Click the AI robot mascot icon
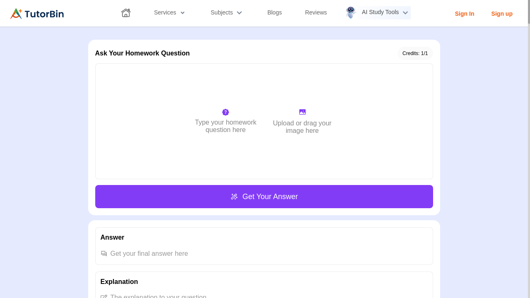 [351, 12]
